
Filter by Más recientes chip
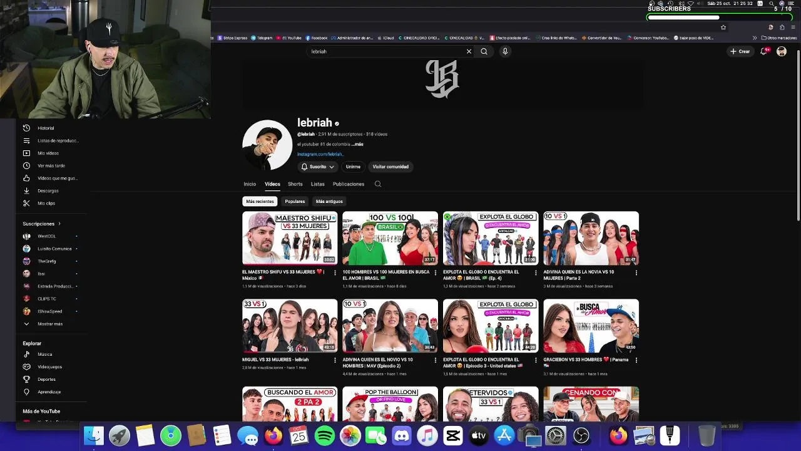(260, 202)
